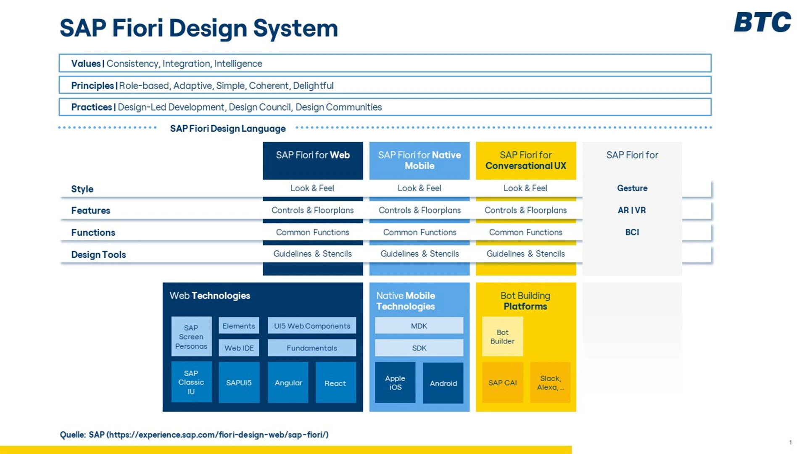Image resolution: width=807 pixels, height=454 pixels.
Task: Click the UI5 Web Components box
Action: (x=312, y=325)
